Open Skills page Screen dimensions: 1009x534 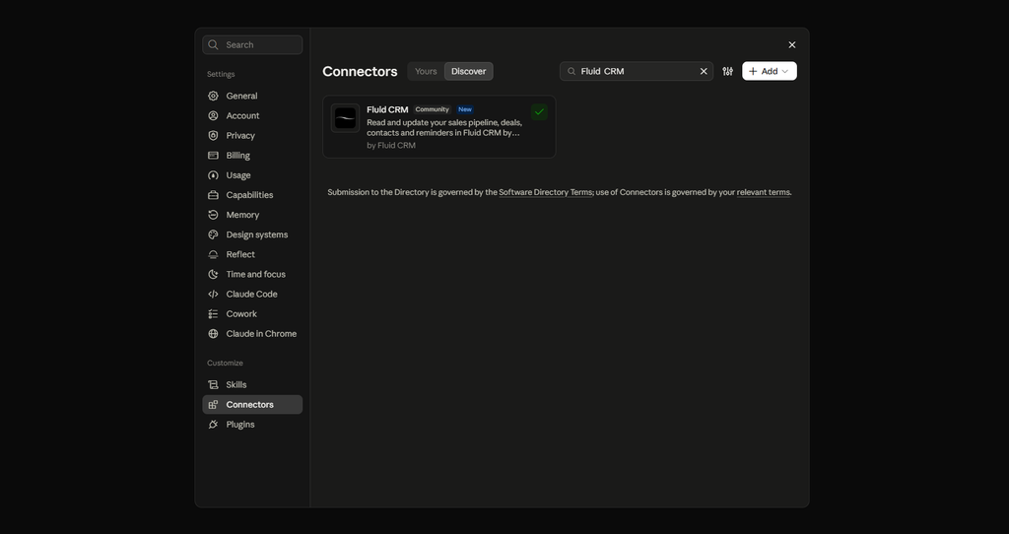click(252, 385)
